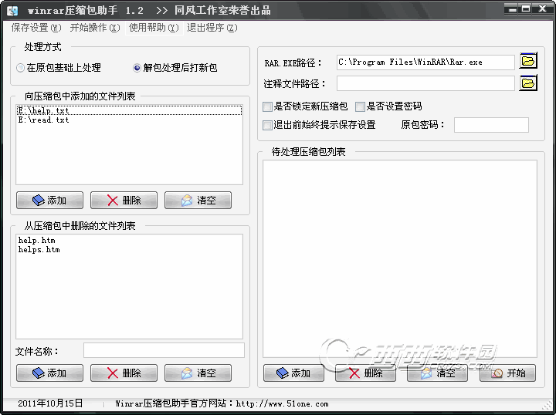
Task: Enable 是否设置密码 checkbox
Action: click(388, 106)
